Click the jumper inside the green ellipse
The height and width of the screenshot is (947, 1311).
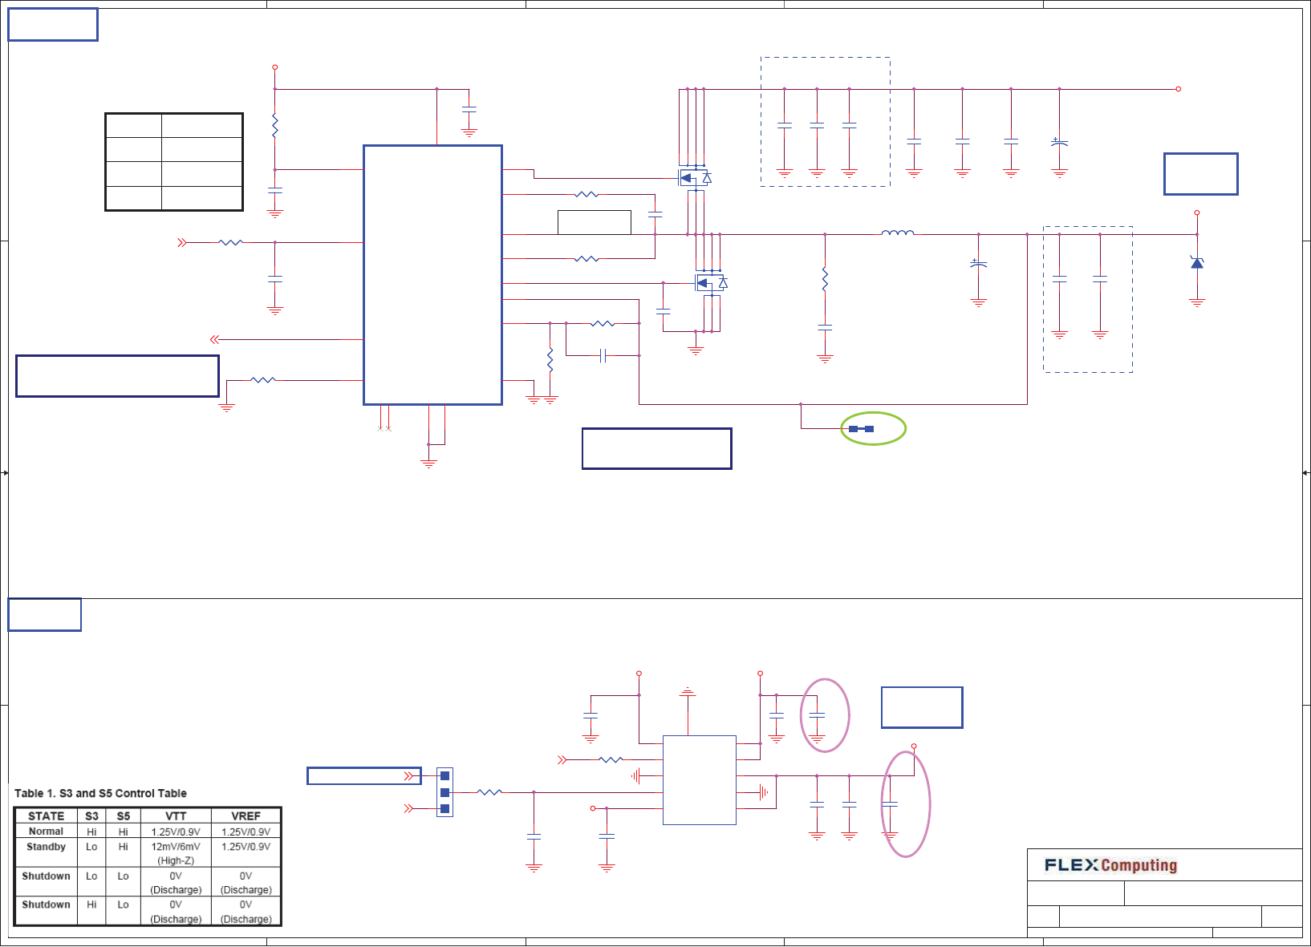pyautogui.click(x=861, y=429)
